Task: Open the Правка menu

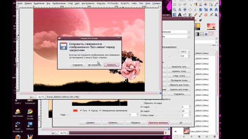Action: [x=28, y=3]
